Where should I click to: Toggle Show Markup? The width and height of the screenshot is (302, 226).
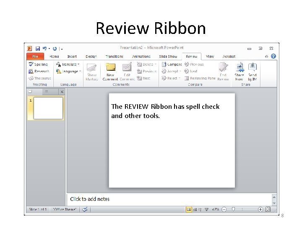click(x=92, y=72)
